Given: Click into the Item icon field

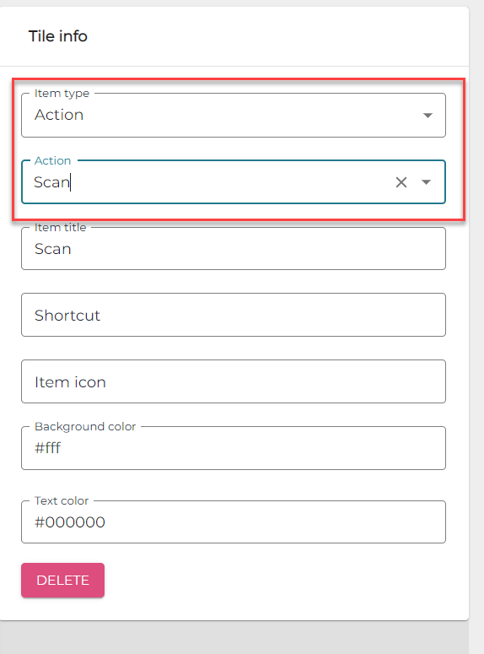Looking at the screenshot, I should pyautogui.click(x=234, y=381).
